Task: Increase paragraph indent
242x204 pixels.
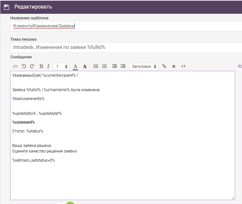Action: [123, 66]
